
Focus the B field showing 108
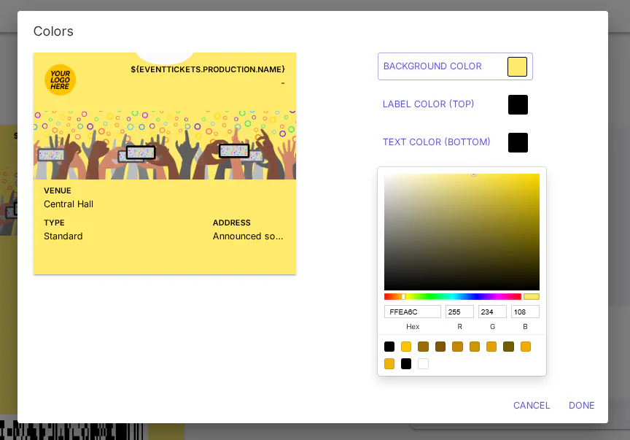coord(525,312)
